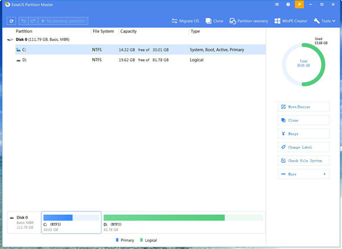Start Partition recovery
Screen dimensions: 342x249
pyautogui.click(x=249, y=21)
